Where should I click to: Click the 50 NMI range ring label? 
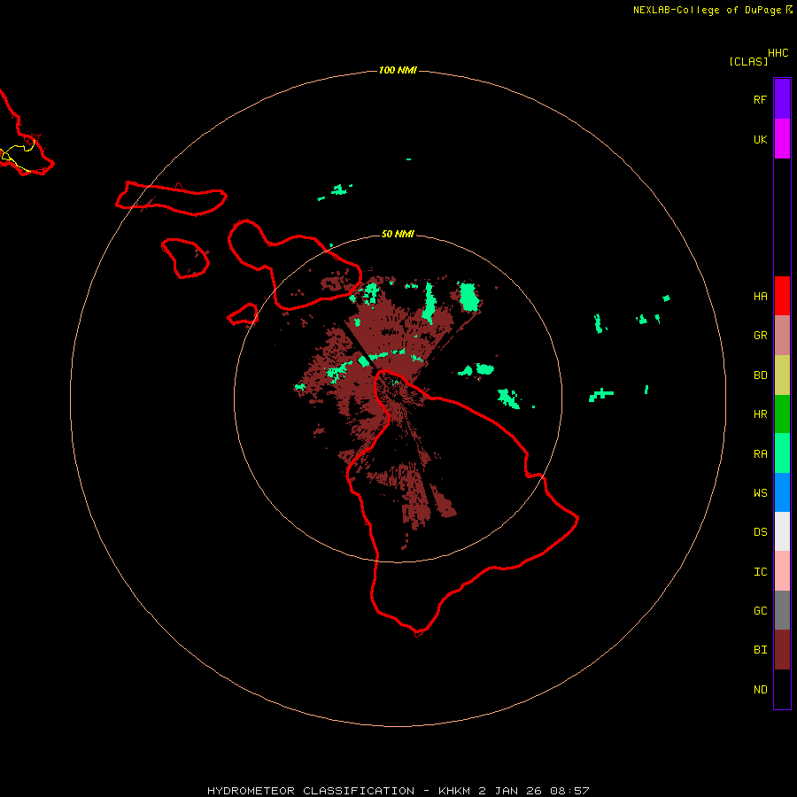pos(398,234)
